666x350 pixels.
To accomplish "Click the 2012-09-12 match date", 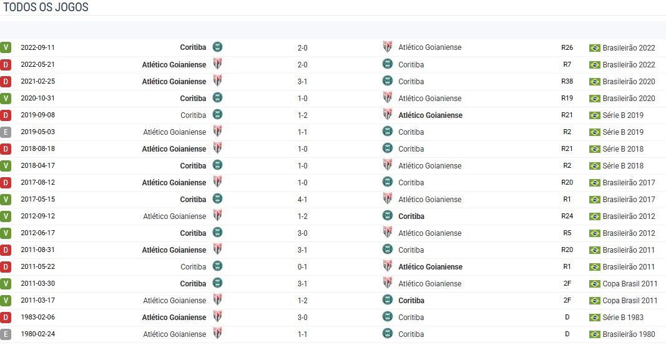I will pos(38,216).
